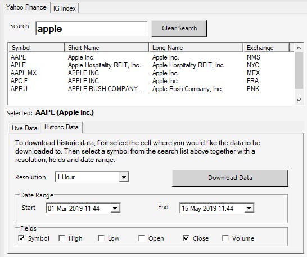Uncheck the Close field checkbox

click(186, 238)
